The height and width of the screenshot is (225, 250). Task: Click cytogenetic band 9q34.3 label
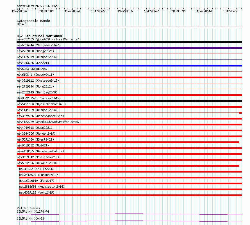pyautogui.click(x=22, y=24)
